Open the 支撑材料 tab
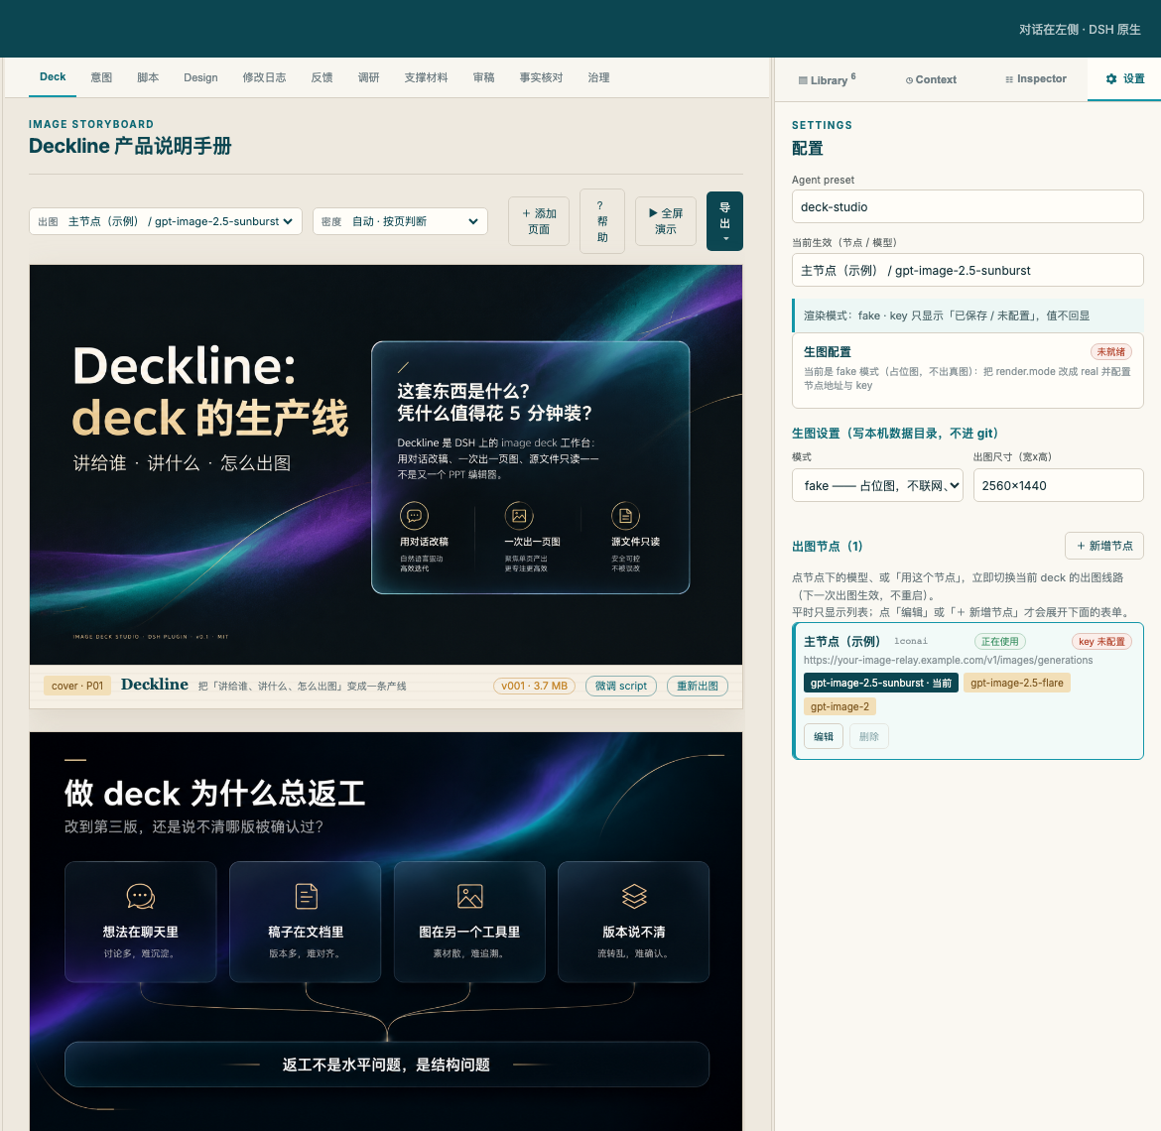 tap(427, 77)
